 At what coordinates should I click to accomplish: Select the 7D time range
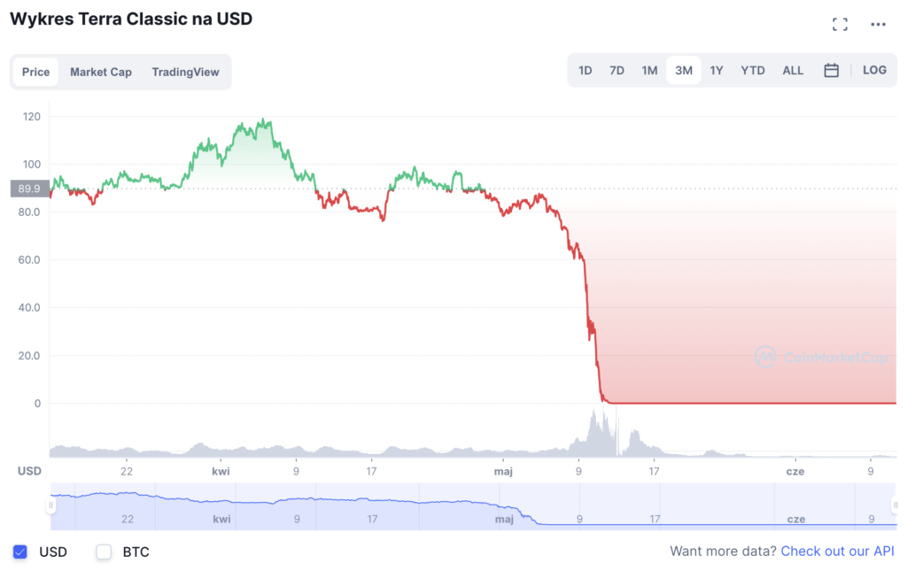[616, 71]
